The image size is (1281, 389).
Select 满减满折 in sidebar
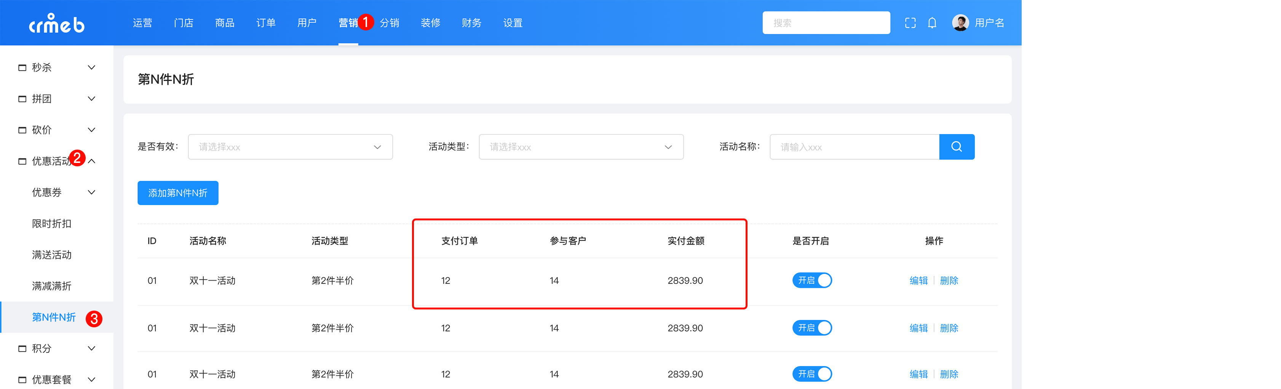[x=52, y=287]
